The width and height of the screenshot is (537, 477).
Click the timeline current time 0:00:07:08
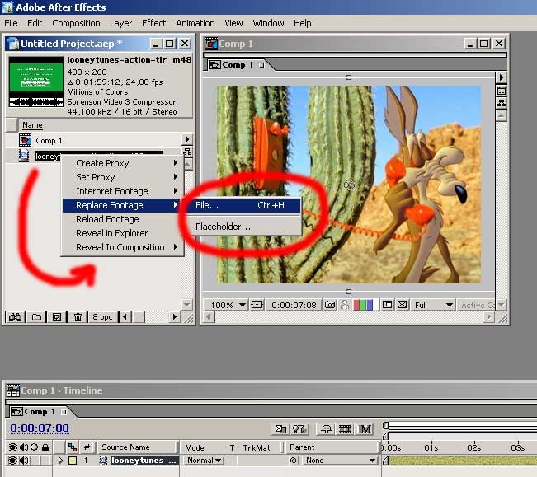pos(40,428)
